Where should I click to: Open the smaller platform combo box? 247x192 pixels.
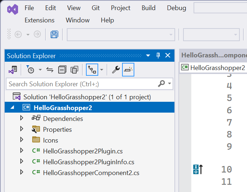point(211,35)
